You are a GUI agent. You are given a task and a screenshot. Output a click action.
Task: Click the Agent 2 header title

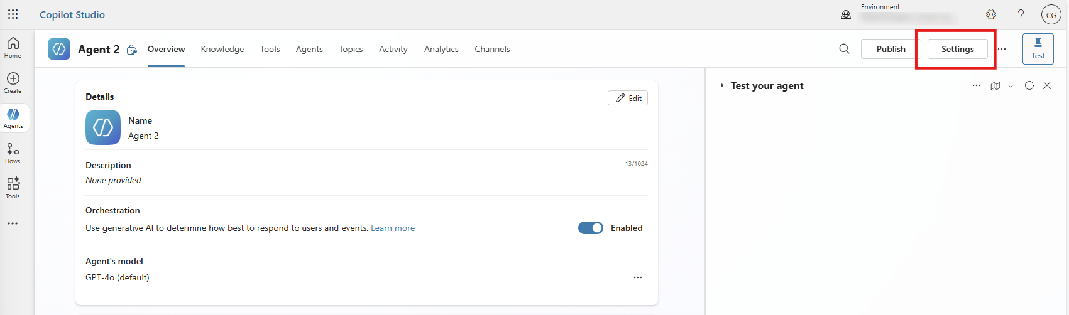coord(99,50)
